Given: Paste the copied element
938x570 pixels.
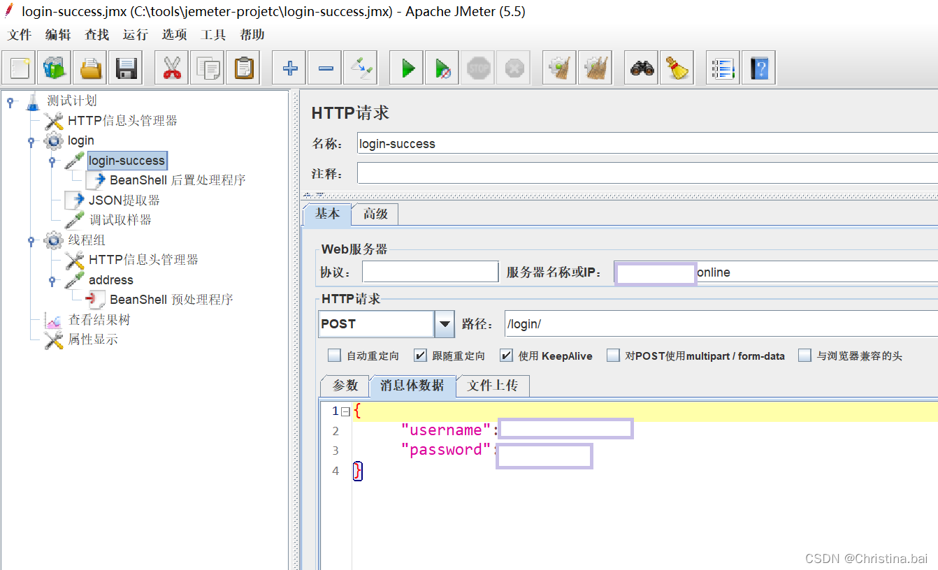Looking at the screenshot, I should pyautogui.click(x=243, y=67).
